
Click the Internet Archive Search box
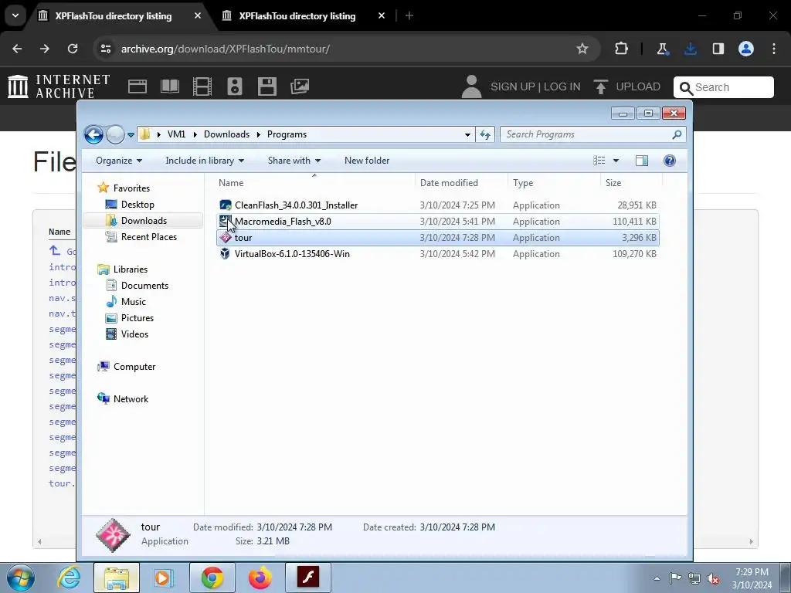[723, 87]
